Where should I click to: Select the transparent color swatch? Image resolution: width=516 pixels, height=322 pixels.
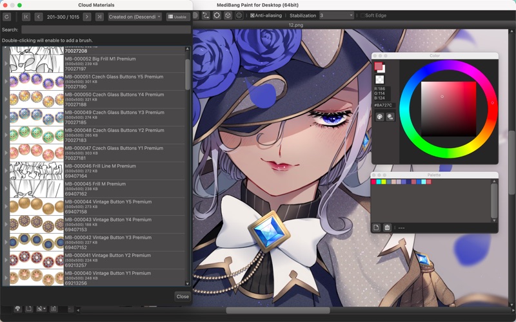coord(379,79)
